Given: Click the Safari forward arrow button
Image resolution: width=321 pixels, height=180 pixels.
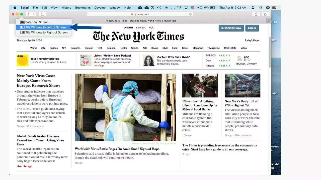Looking at the screenshot, I should pos(34,14).
